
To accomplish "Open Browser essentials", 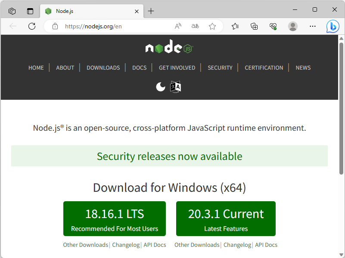I will point(273,26).
